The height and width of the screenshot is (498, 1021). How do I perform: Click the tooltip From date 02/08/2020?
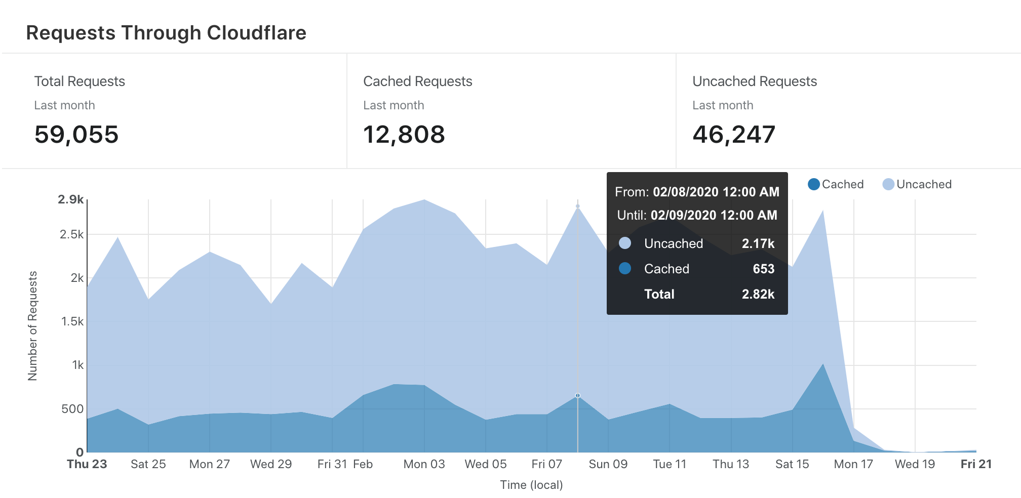click(716, 192)
